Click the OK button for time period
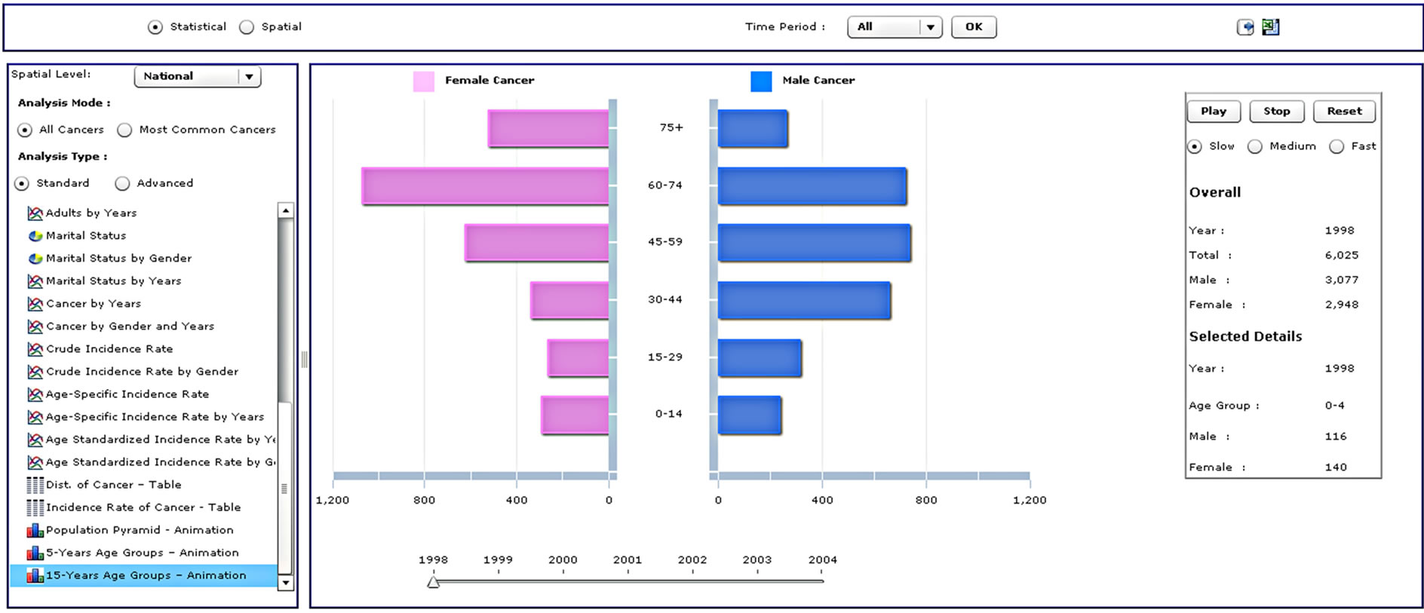This screenshot has height=613, width=1424. tap(974, 27)
